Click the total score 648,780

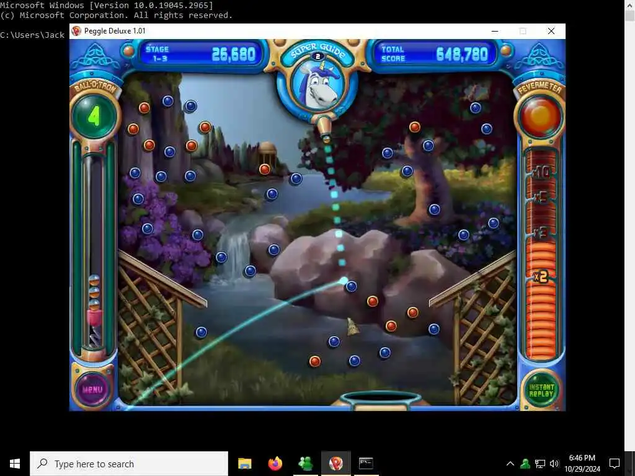click(461, 54)
